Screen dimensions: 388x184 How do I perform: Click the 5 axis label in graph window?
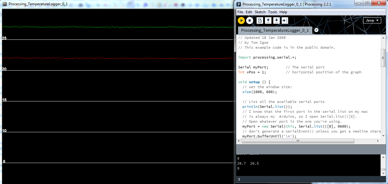click(4, 162)
